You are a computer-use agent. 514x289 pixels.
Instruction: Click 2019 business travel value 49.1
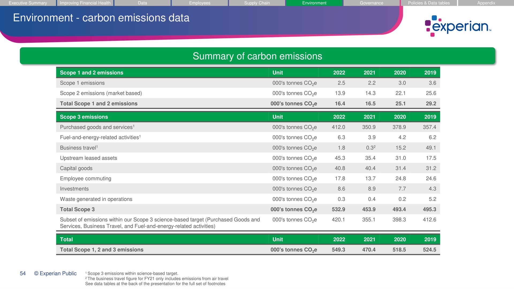coord(431,148)
